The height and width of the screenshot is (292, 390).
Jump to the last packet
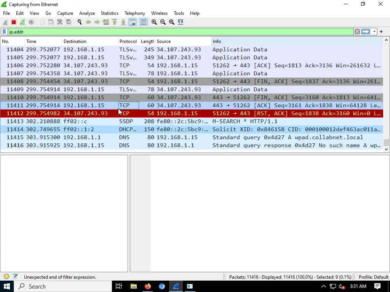coord(123,22)
